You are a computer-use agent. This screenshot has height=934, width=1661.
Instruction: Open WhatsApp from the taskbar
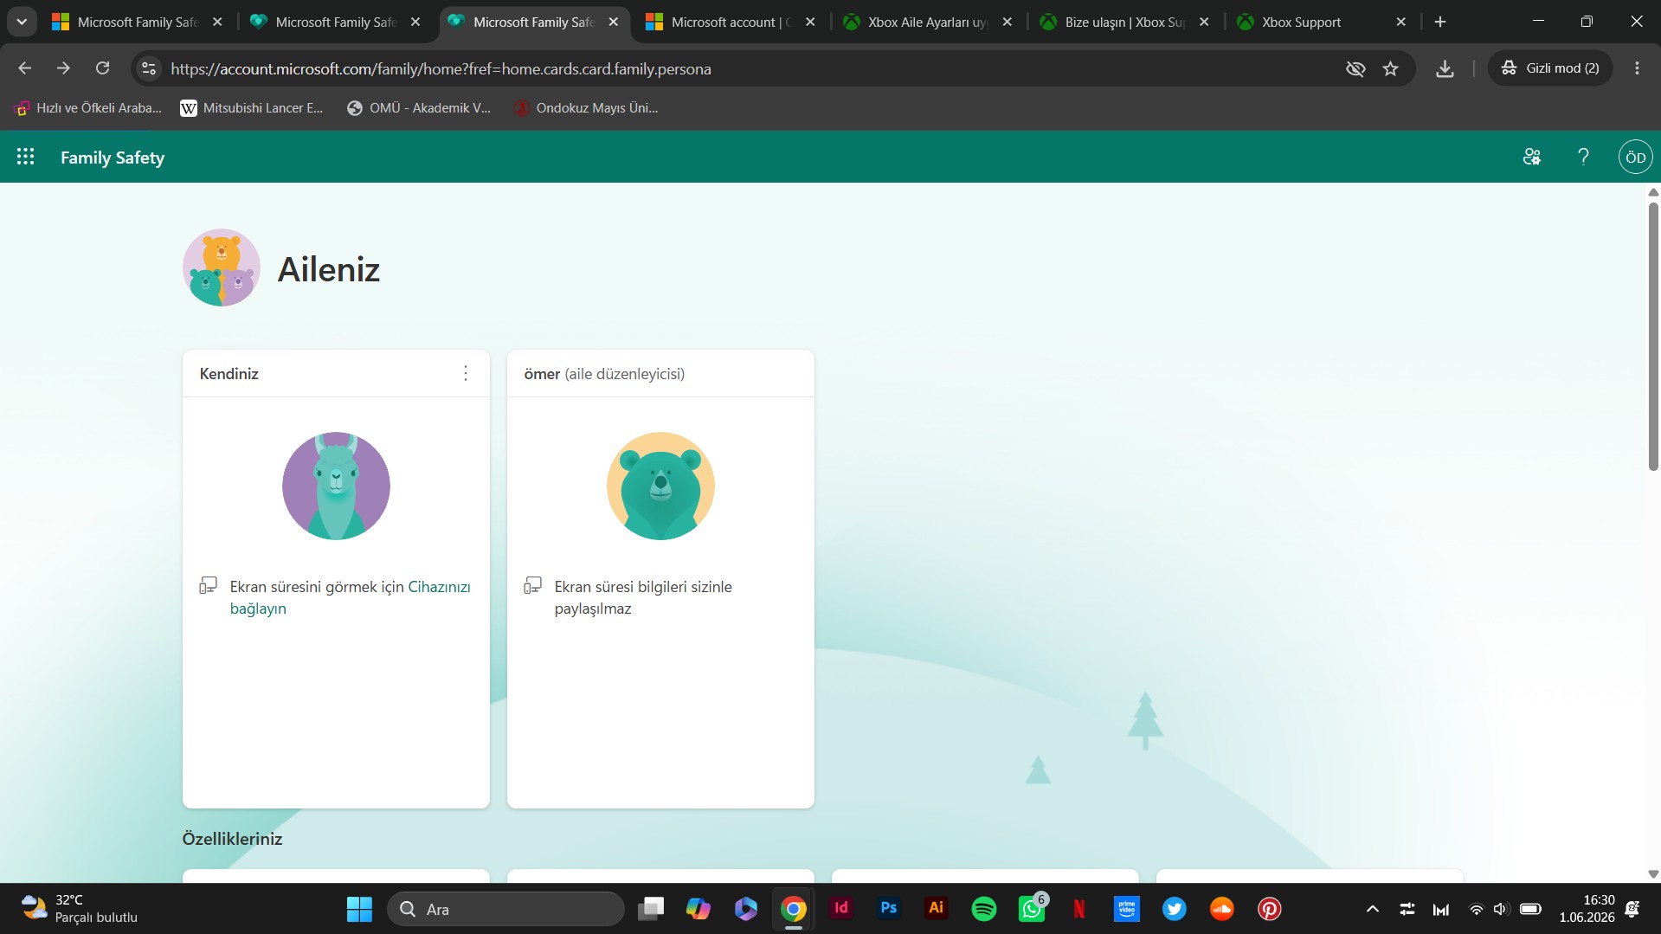pos(1032,909)
